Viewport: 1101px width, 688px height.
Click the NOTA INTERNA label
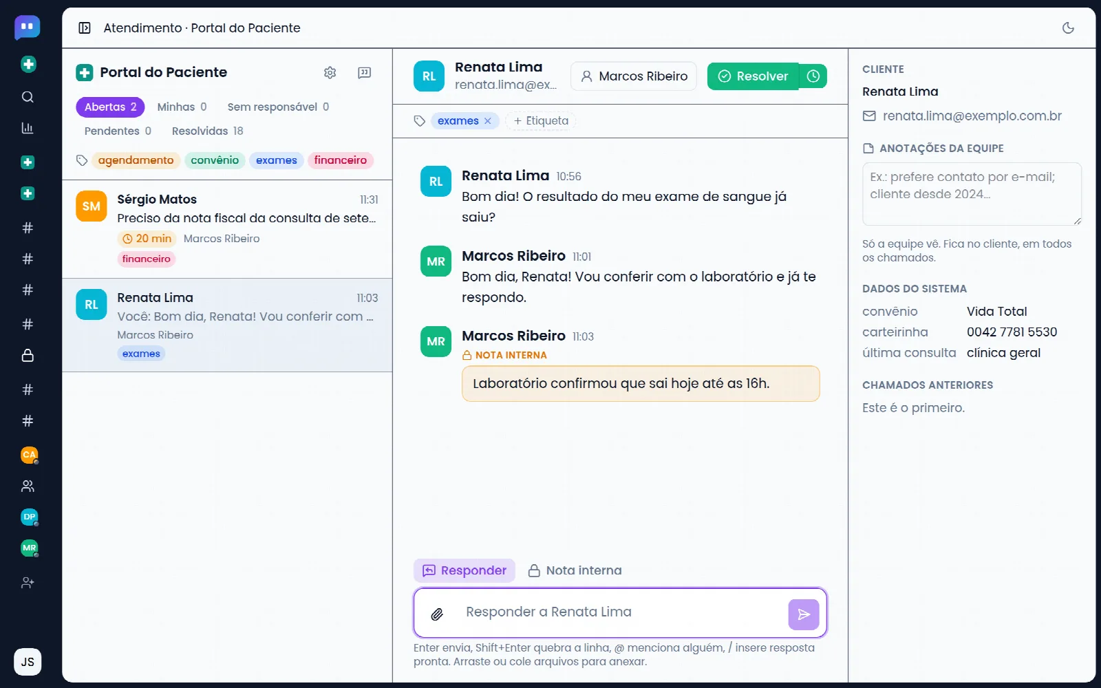(504, 356)
